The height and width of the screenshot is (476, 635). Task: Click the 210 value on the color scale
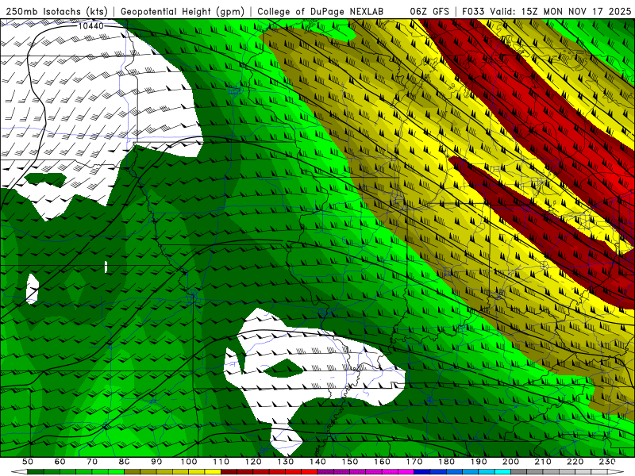point(543,462)
